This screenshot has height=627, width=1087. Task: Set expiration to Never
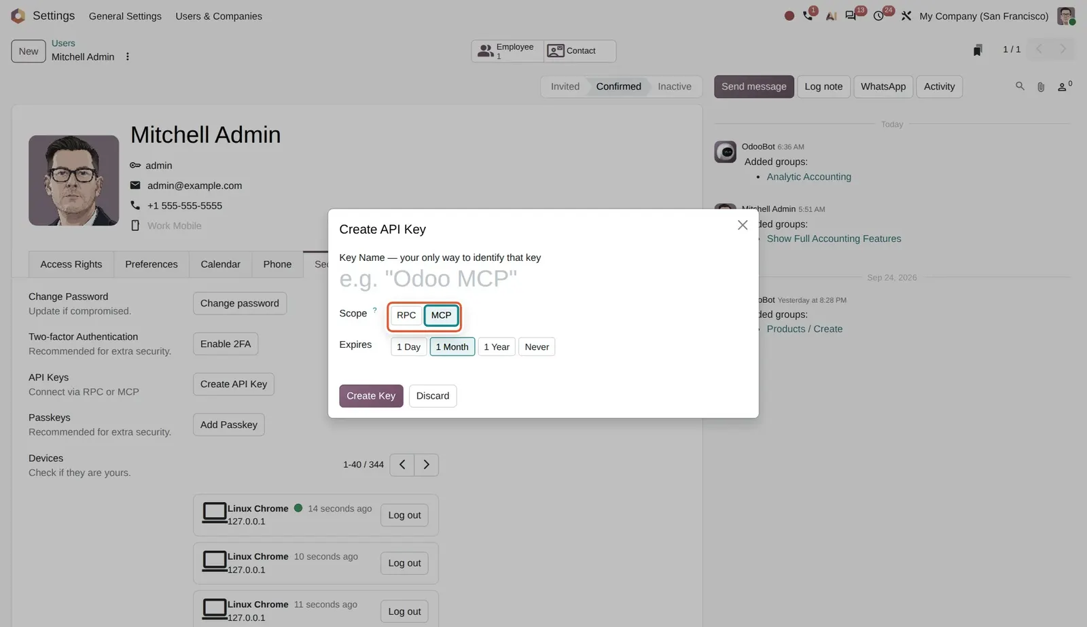[x=537, y=347]
